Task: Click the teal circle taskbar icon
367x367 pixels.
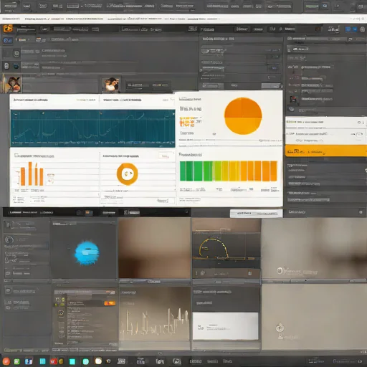Action: (x=86, y=361)
